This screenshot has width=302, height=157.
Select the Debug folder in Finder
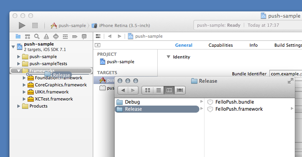coord(159,102)
